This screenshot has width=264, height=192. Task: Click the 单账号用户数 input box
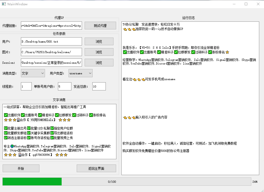(x=65, y=86)
